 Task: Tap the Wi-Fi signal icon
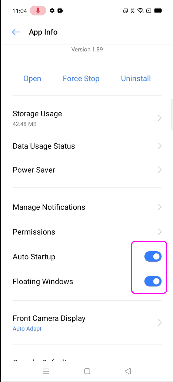point(140,11)
